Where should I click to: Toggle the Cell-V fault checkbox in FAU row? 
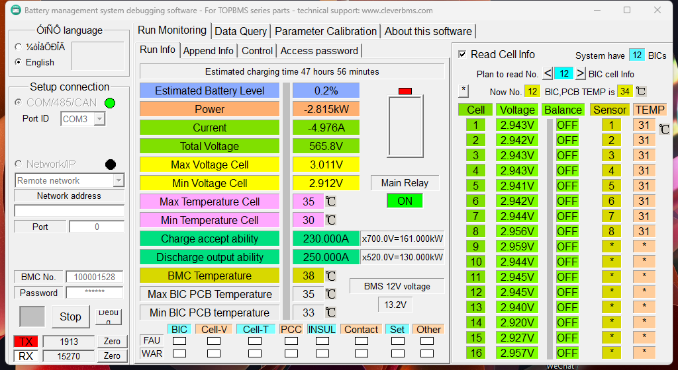pos(214,341)
